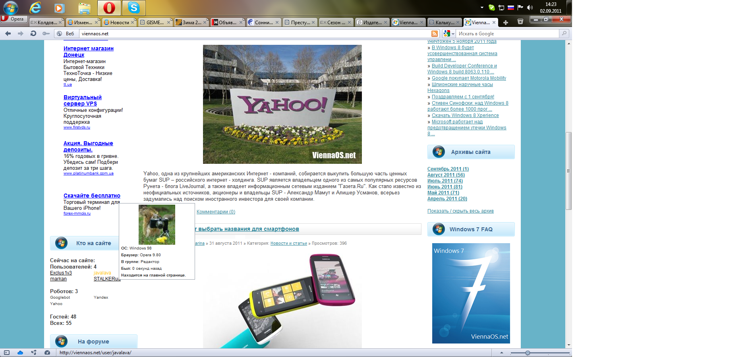This screenshot has width=750, height=357.
Task: Open the Акция. Выгодные депозиты link
Action: pos(88,146)
